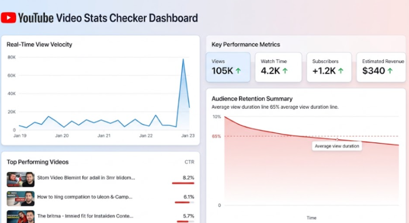Open the Estimated Revenue card
The width and height of the screenshot is (409, 223).
tap(381, 67)
